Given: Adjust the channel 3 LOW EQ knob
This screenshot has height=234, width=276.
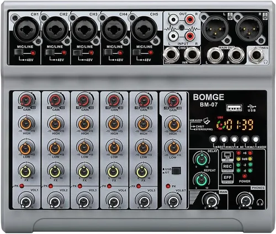Looking at the screenshot, I should click(84, 148).
